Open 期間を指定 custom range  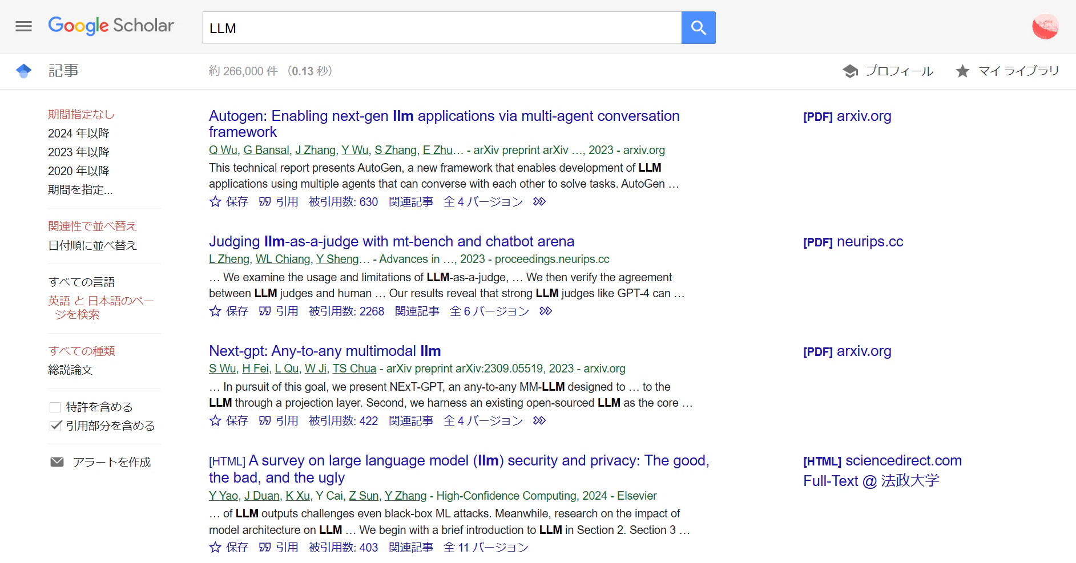(x=80, y=189)
